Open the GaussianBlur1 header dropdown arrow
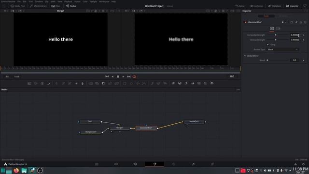This screenshot has height=174, width=309. (x=285, y=22)
